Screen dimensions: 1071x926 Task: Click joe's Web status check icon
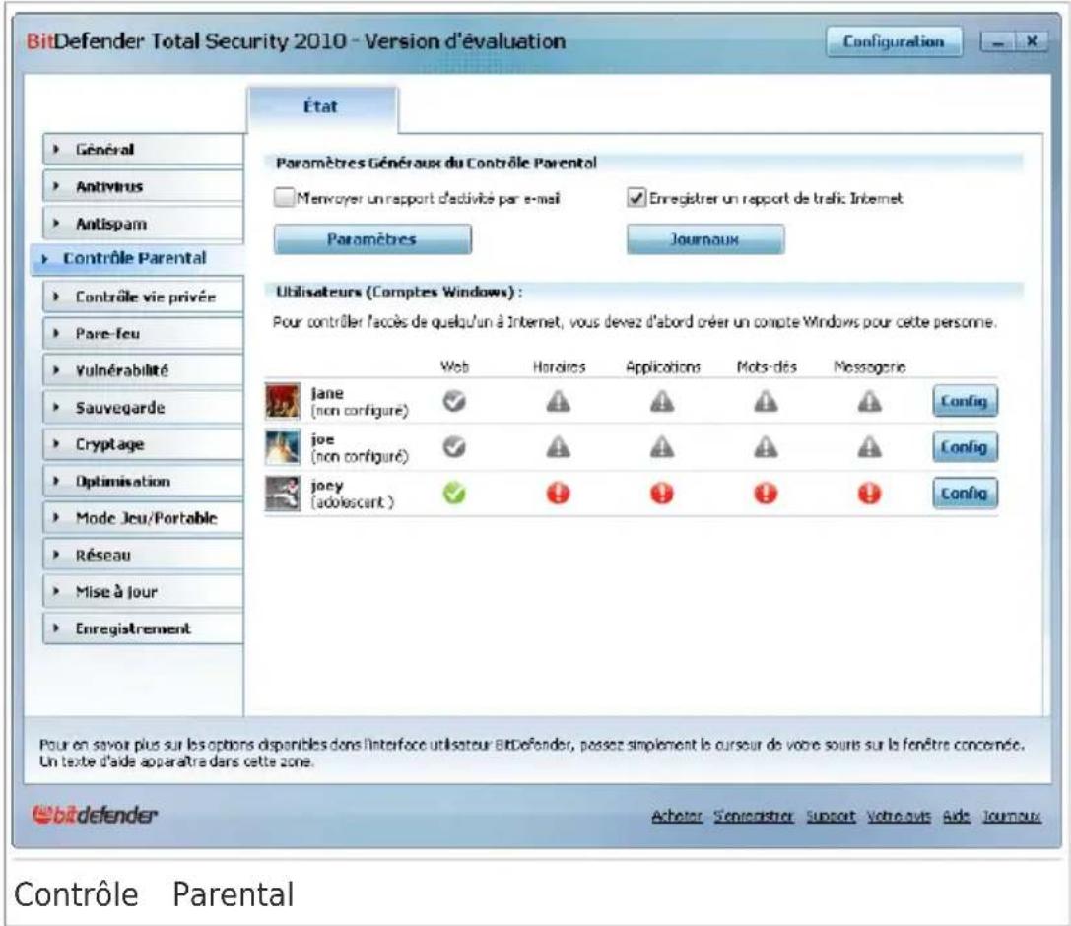[x=454, y=447]
